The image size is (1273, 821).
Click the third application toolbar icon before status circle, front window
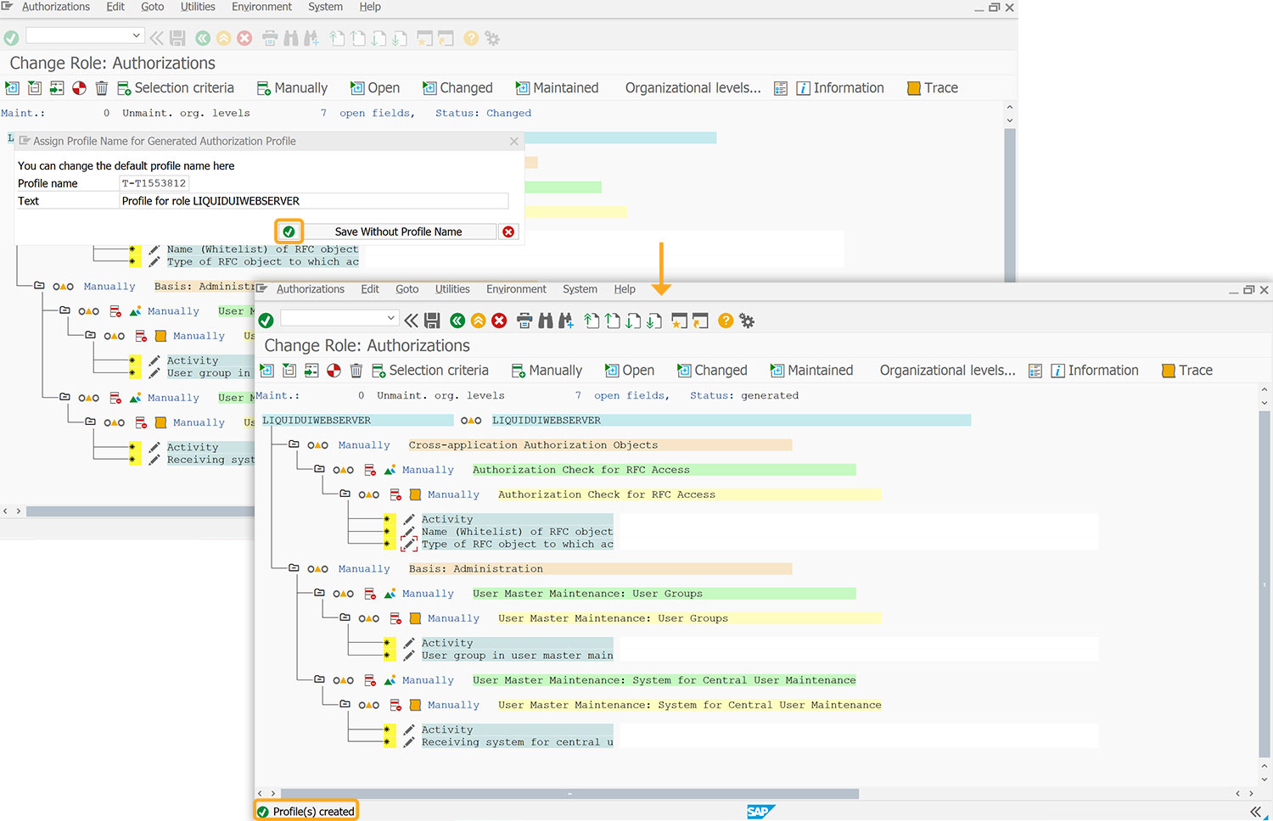coord(311,371)
